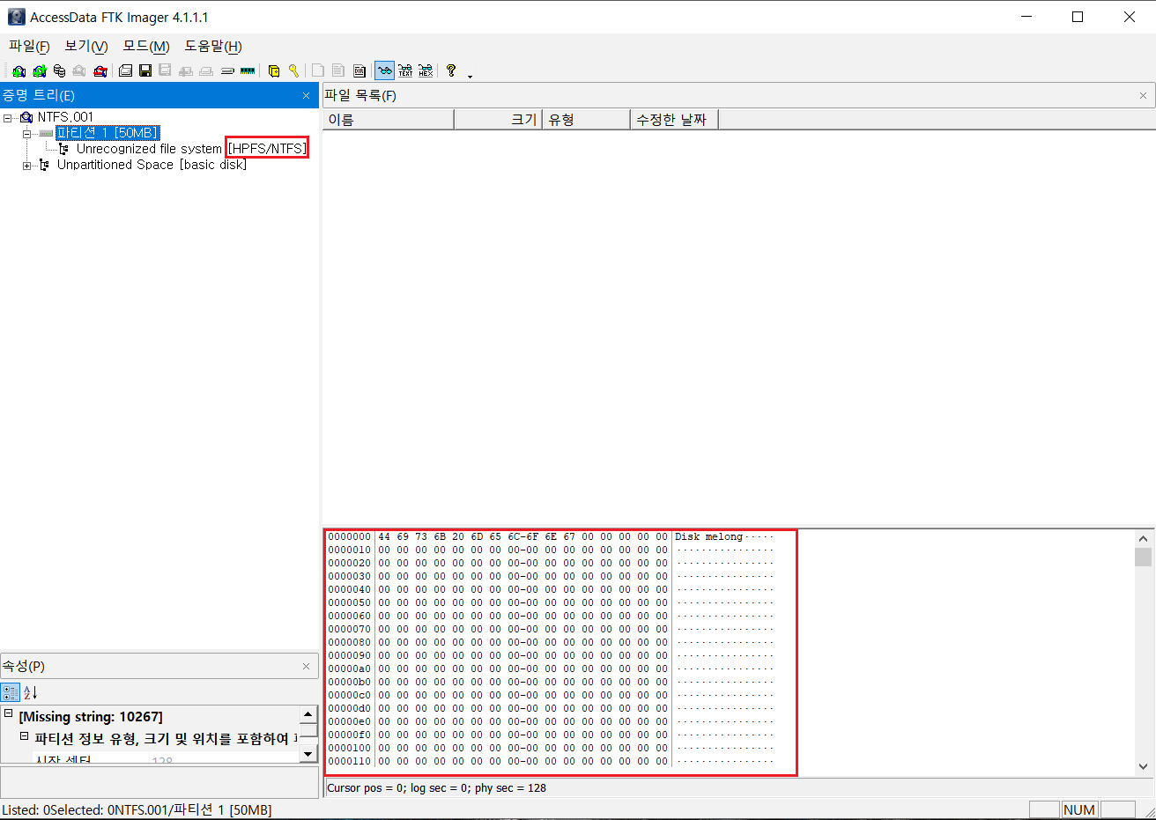Click hex viewer scroll up arrow
The width and height of the screenshot is (1156, 820).
point(1143,538)
